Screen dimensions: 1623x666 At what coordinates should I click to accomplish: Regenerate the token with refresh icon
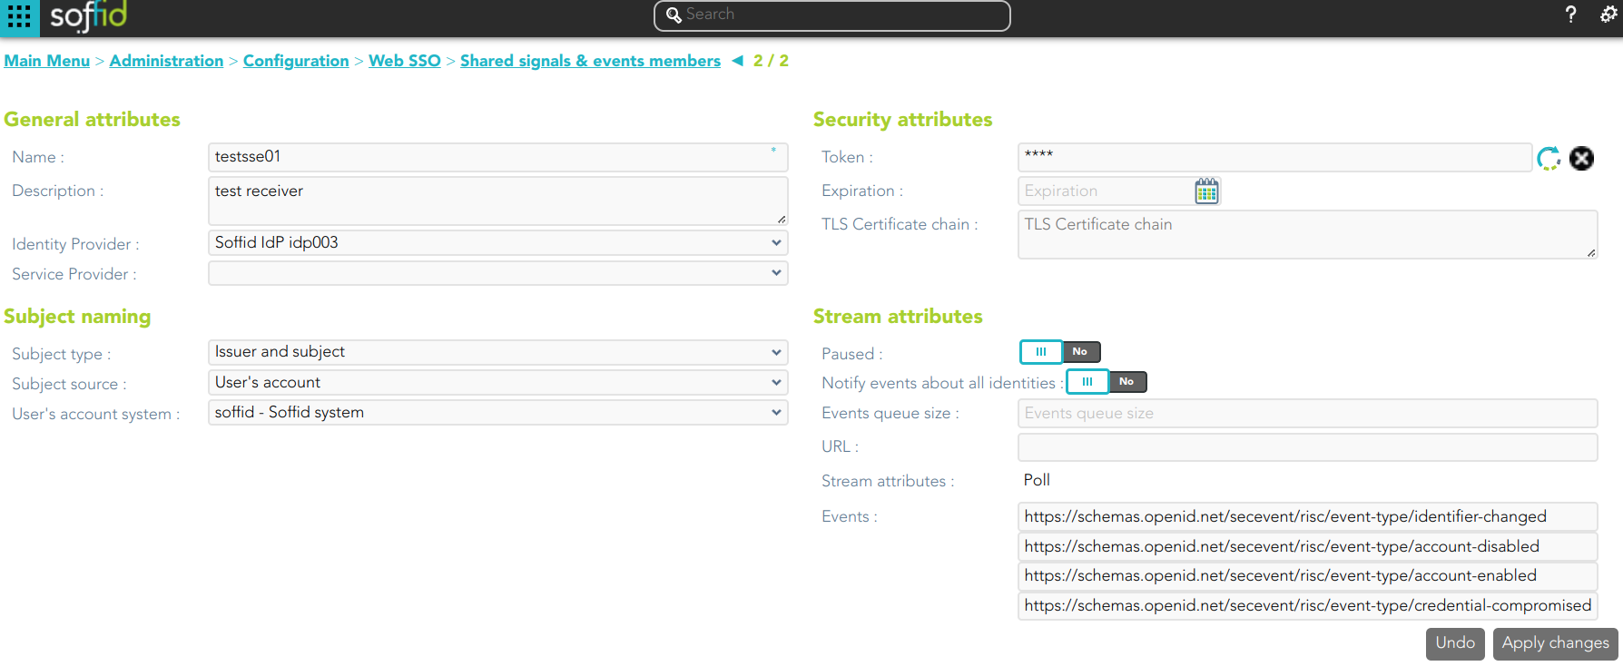coord(1549,158)
